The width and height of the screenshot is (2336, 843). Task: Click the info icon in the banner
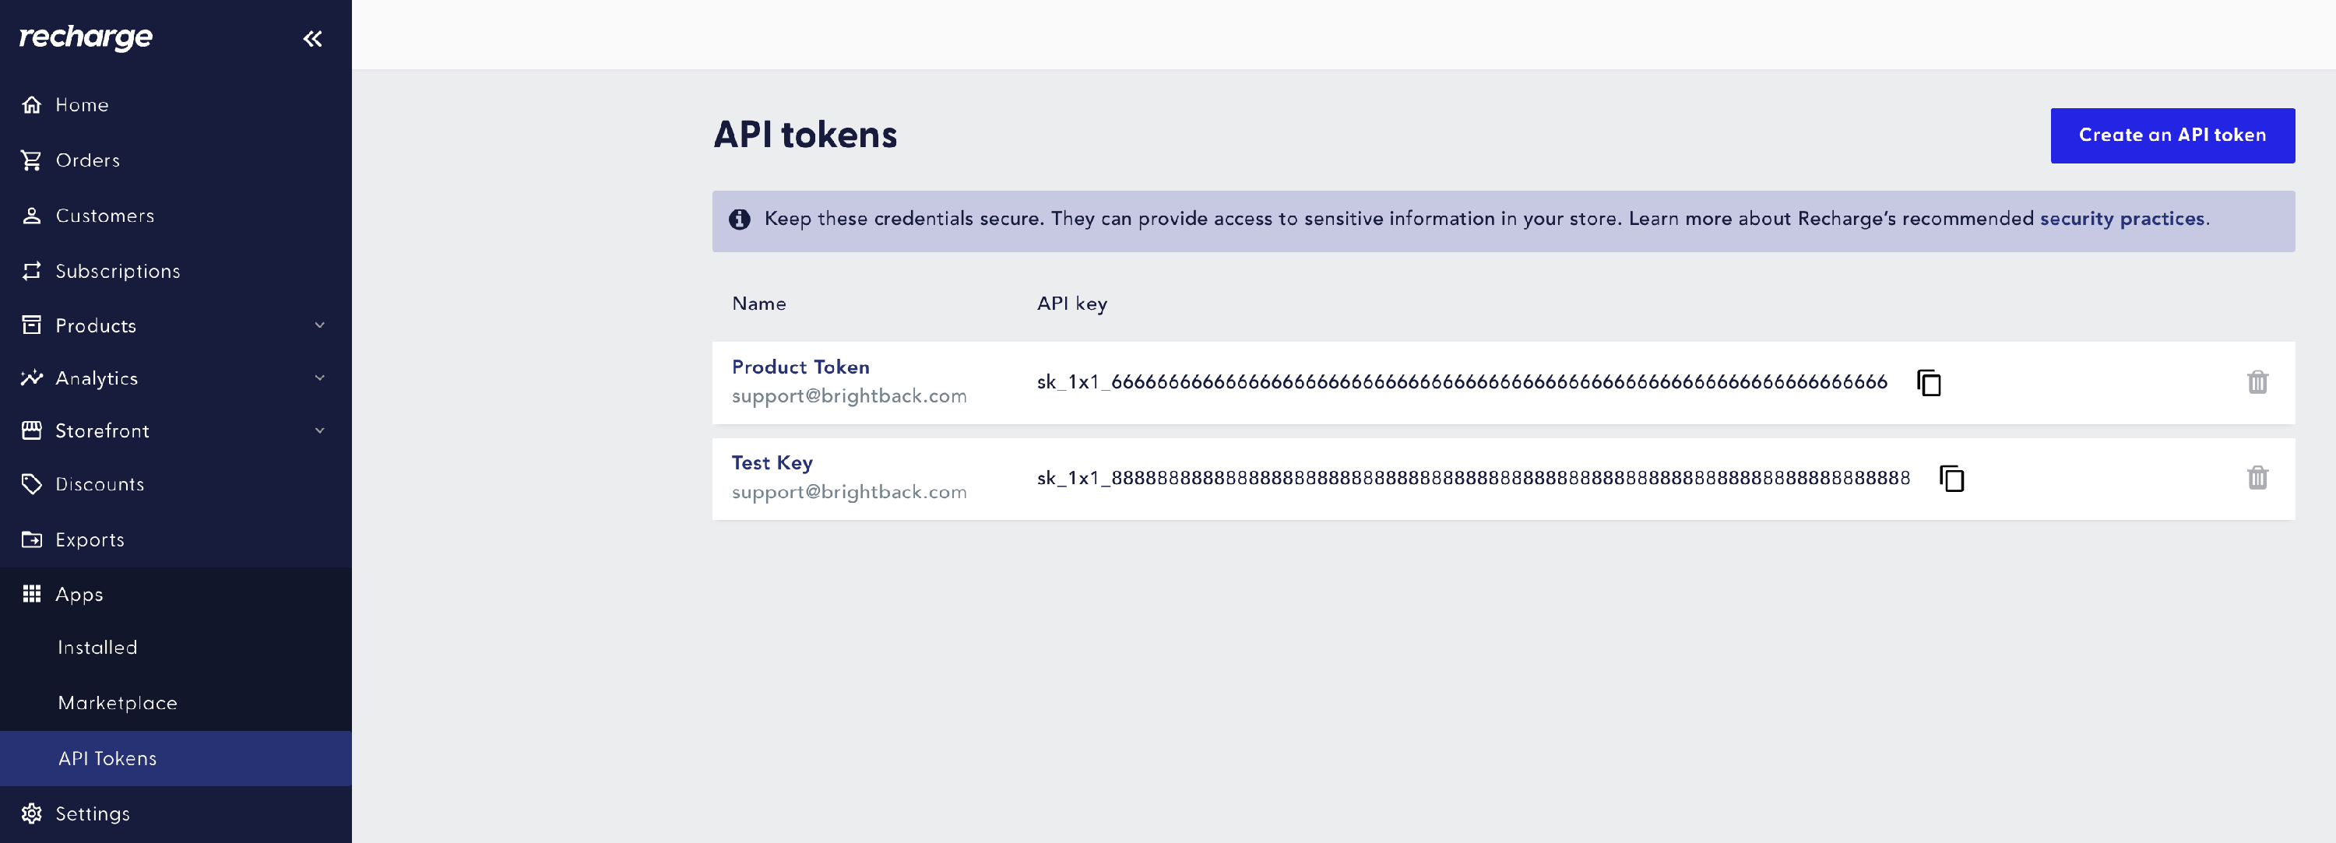[740, 220]
